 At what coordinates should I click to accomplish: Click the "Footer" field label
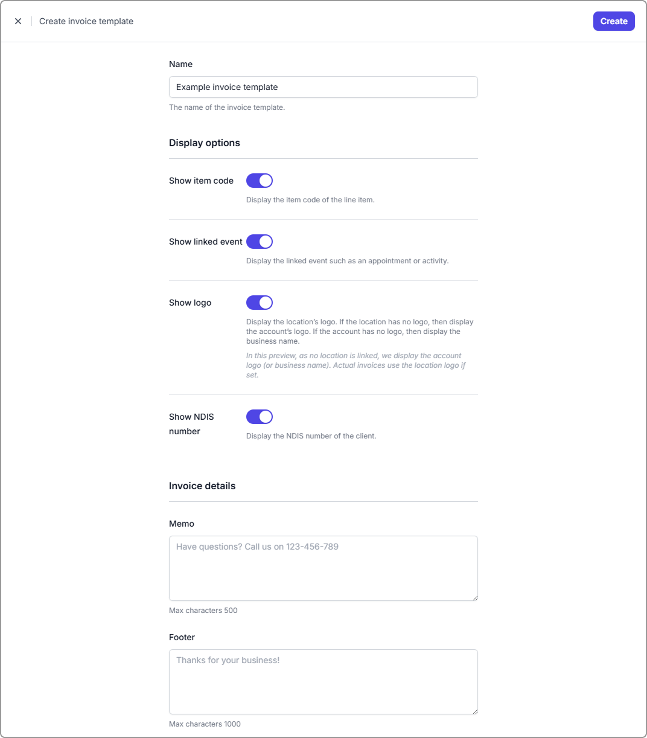(x=182, y=637)
